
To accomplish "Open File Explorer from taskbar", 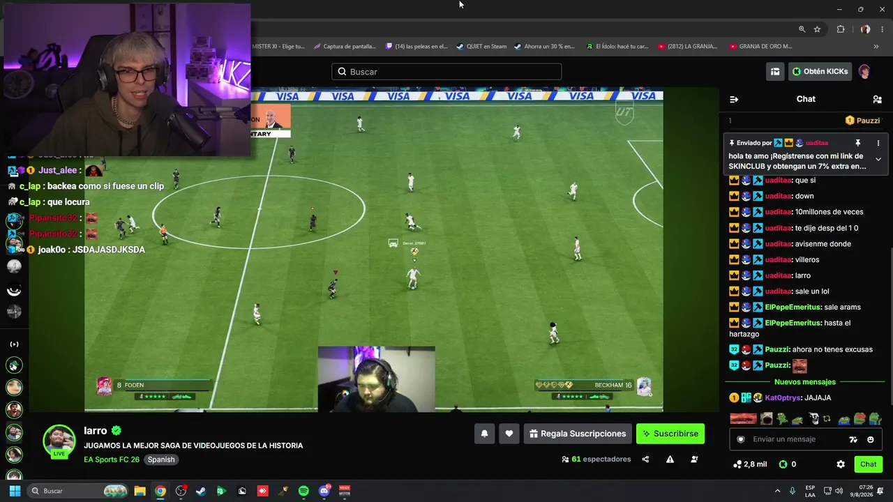I will point(140,491).
